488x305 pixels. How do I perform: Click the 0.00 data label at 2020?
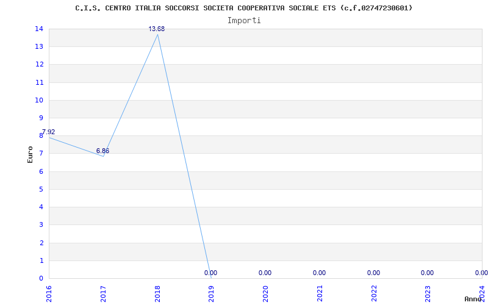tap(265, 273)
